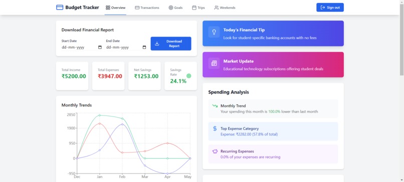404x182 pixels.
Task: Click the Apr label on the chart axis
Action: click(x=167, y=177)
